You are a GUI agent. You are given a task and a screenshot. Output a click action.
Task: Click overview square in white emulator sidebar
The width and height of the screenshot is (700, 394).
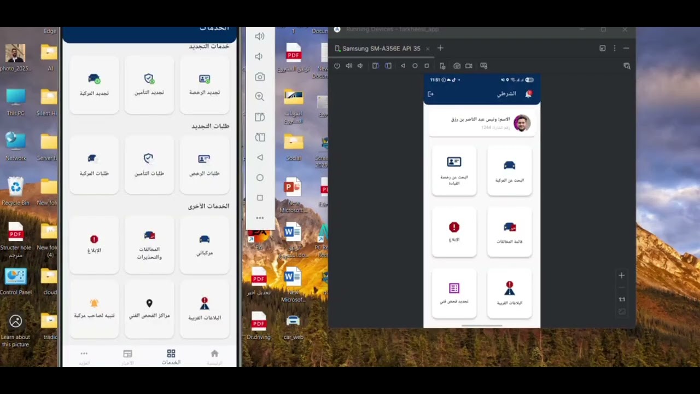(260, 198)
